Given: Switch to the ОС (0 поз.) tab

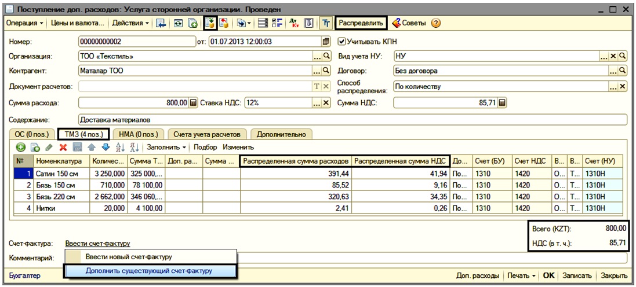Looking at the screenshot, I should pyautogui.click(x=31, y=134).
